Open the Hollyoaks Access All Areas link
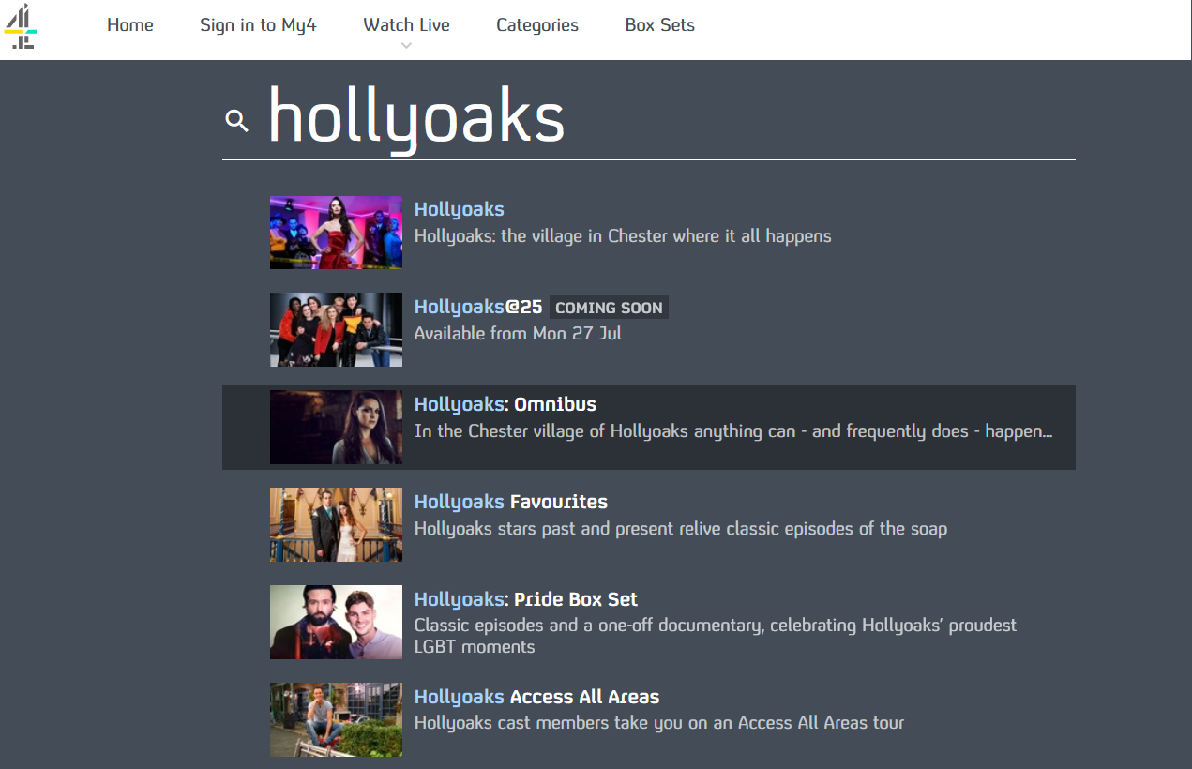This screenshot has height=769, width=1192. click(x=536, y=697)
